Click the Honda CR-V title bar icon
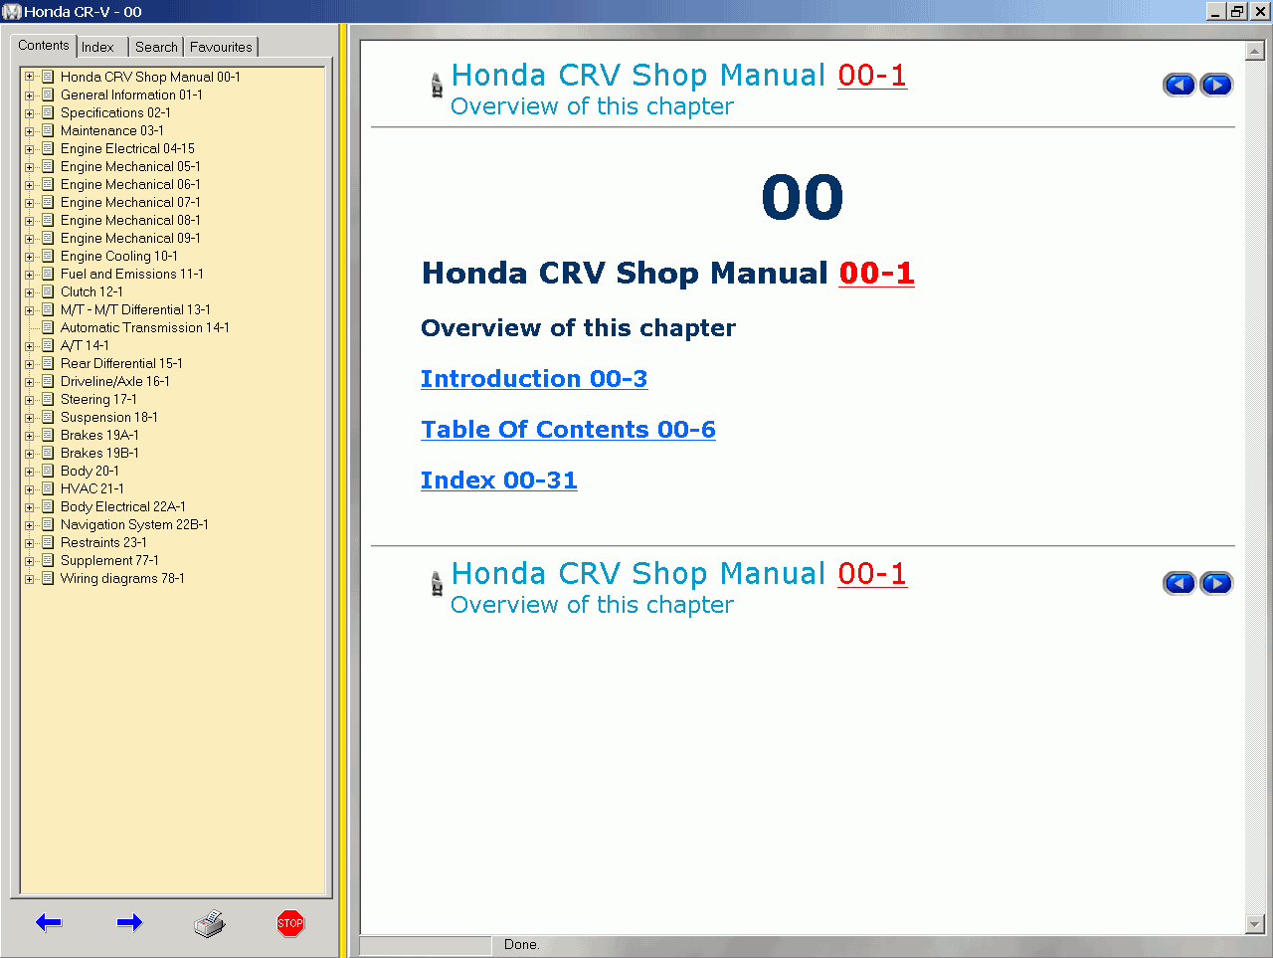Screen dimensions: 1273x958 (11, 12)
